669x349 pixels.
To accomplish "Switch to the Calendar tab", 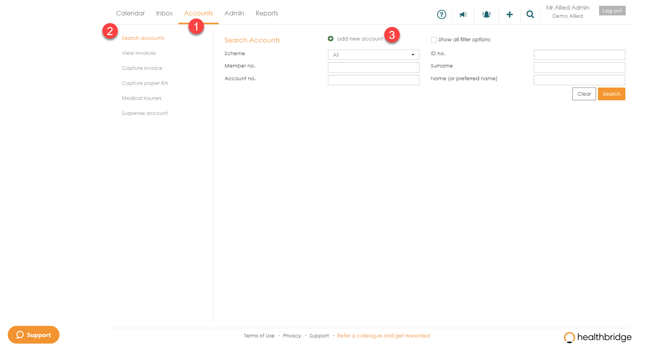I will point(131,13).
